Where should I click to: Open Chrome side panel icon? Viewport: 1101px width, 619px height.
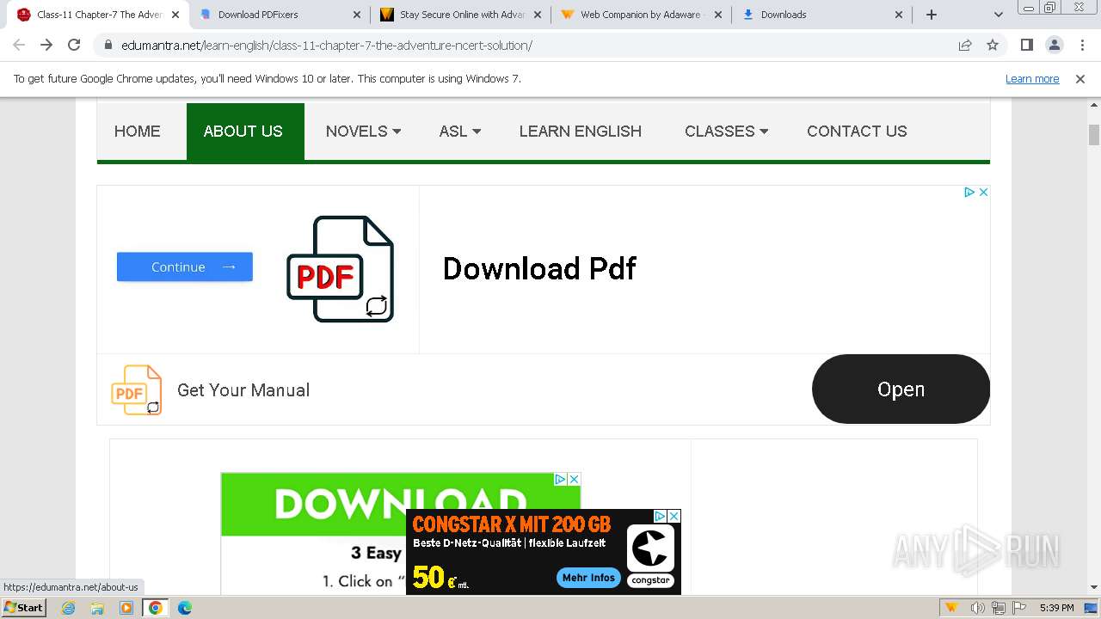tap(1026, 45)
